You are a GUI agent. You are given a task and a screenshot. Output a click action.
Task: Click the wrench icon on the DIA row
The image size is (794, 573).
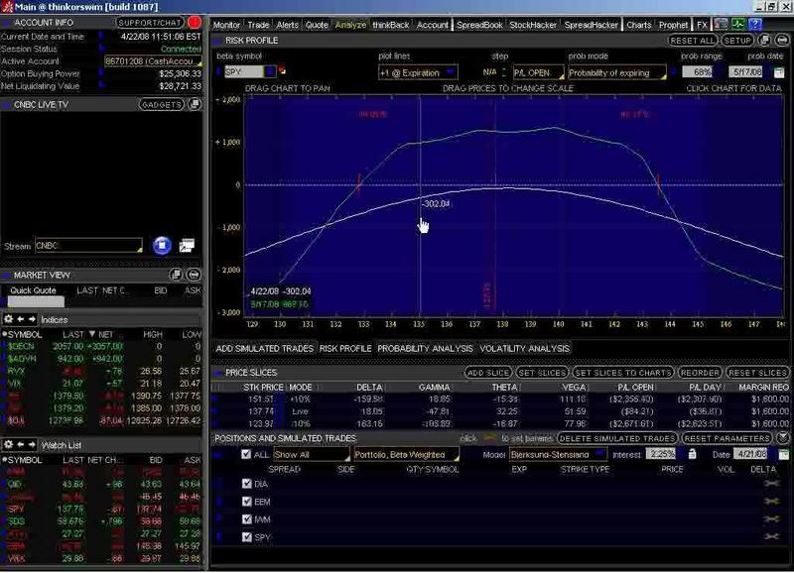pyautogui.click(x=771, y=484)
